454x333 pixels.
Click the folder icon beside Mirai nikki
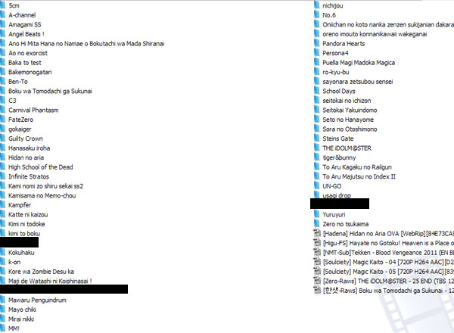click(2, 319)
